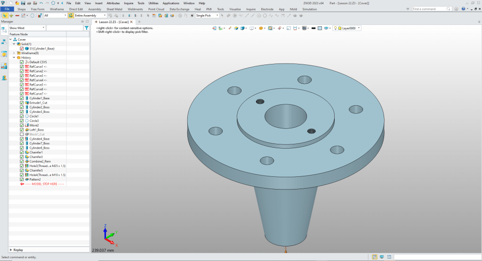Open the Inquire menu in menu bar
Screen dimensions: 482x261
tap(129, 3)
